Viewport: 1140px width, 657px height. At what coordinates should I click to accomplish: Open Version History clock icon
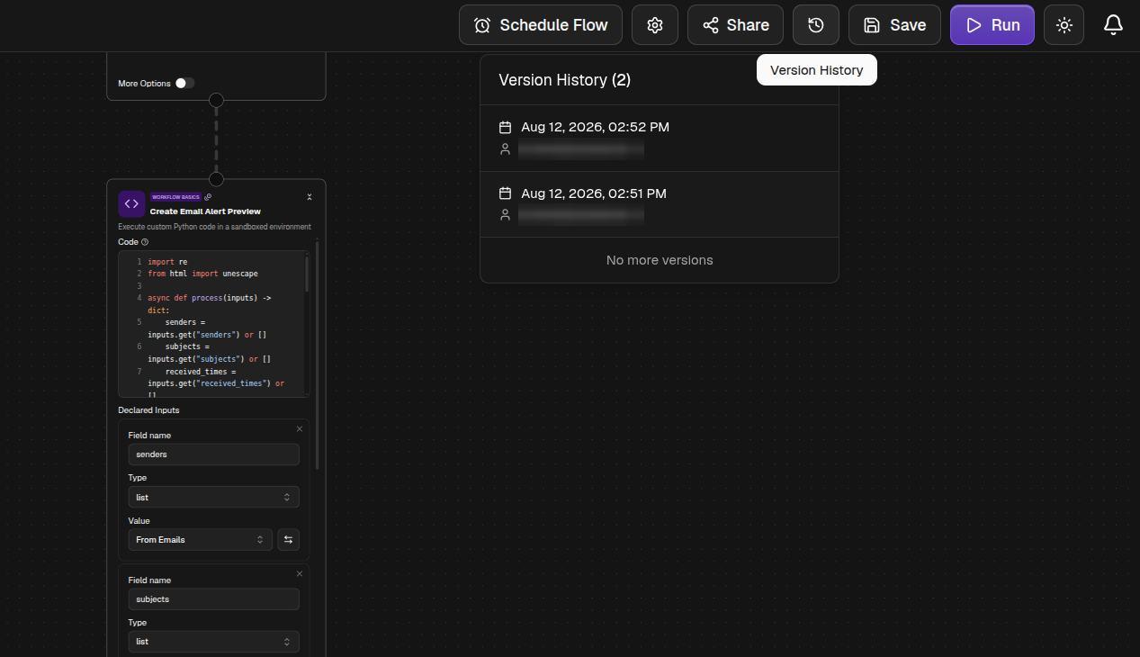point(816,25)
